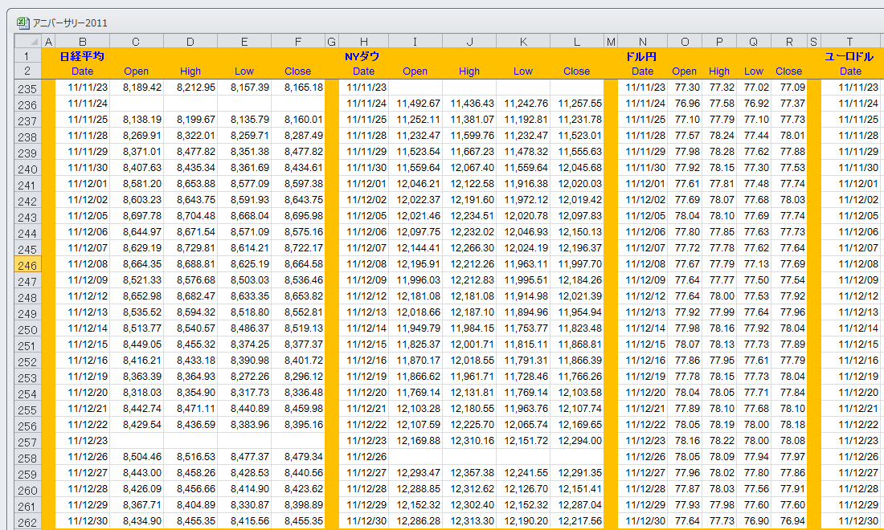Click the Excel workbook icon in title bar
The height and width of the screenshot is (530, 884).
click(x=23, y=23)
